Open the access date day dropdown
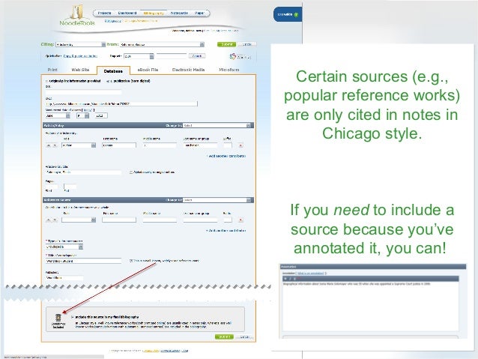Image resolution: width=478 pixels, height=359 pixels. pyautogui.click(x=82, y=115)
